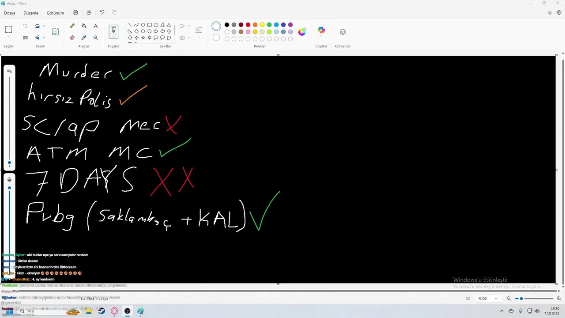Select the Pencil tool
This screenshot has height=318, width=565.
pos(72,26)
